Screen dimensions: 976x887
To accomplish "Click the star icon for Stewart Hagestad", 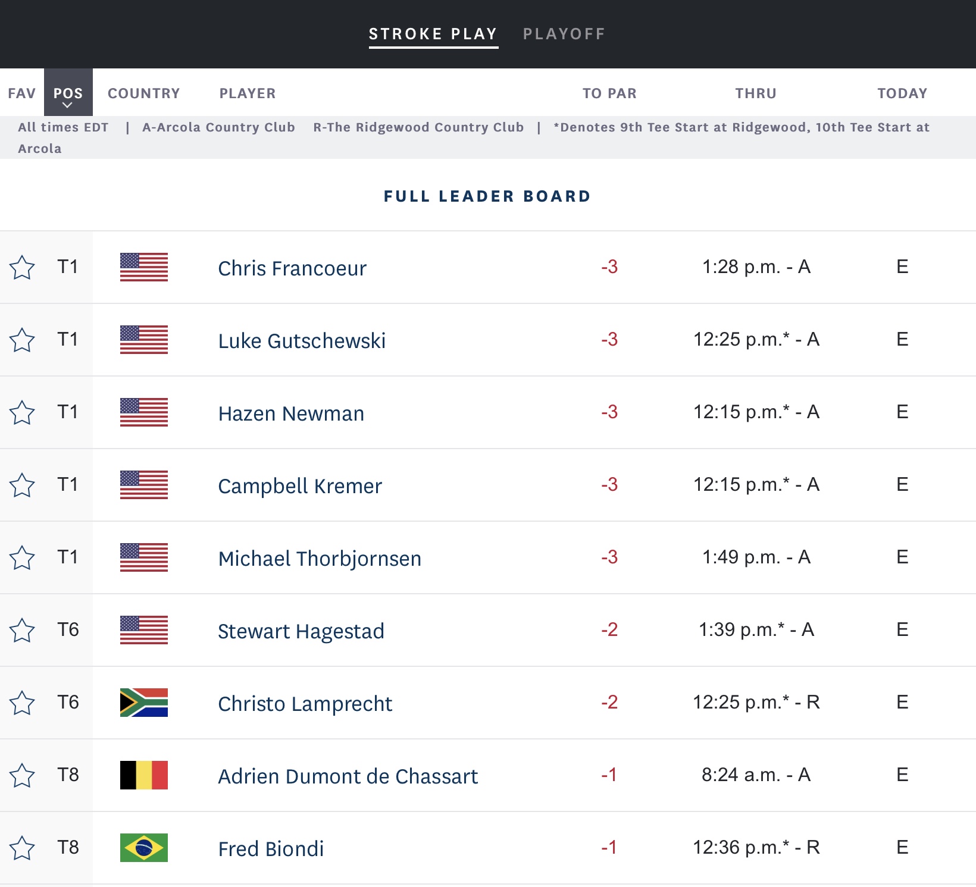I will pos(22,631).
